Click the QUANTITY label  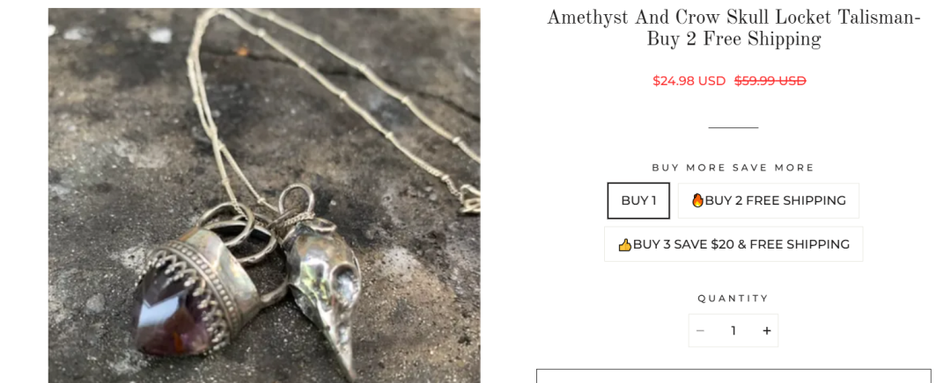point(734,299)
